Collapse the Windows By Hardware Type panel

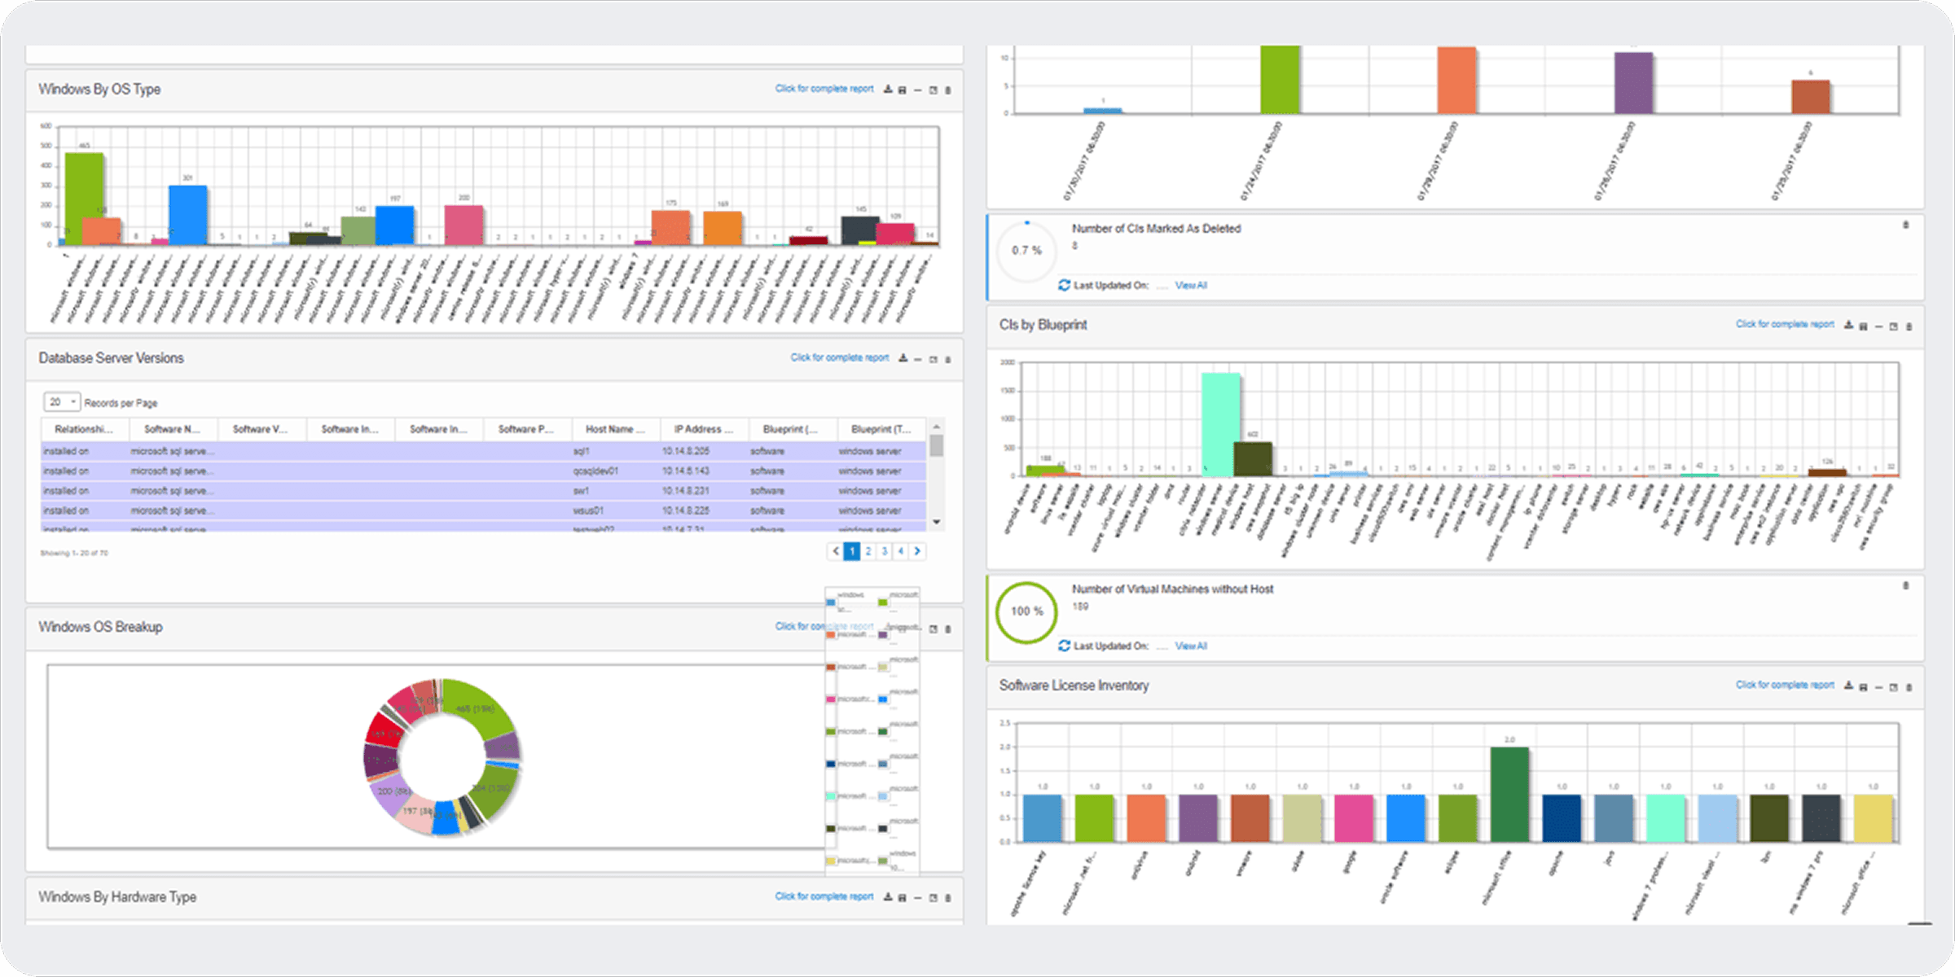918,897
